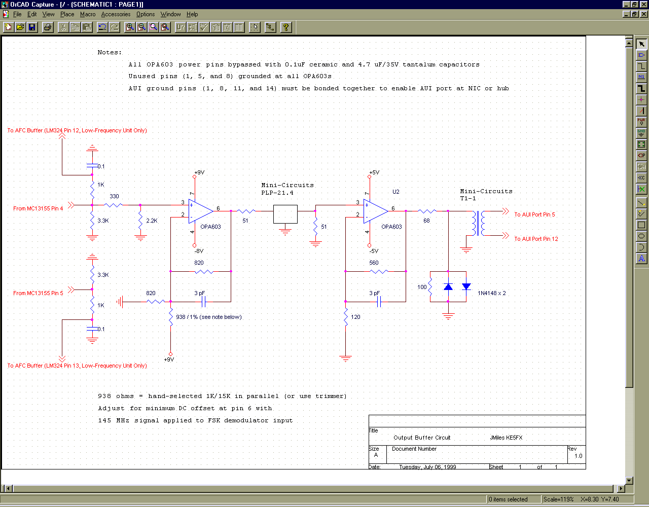Image resolution: width=649 pixels, height=507 pixels.
Task: Select the Place Text tool
Action: point(641,259)
